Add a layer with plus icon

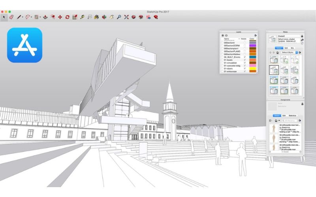223,35
